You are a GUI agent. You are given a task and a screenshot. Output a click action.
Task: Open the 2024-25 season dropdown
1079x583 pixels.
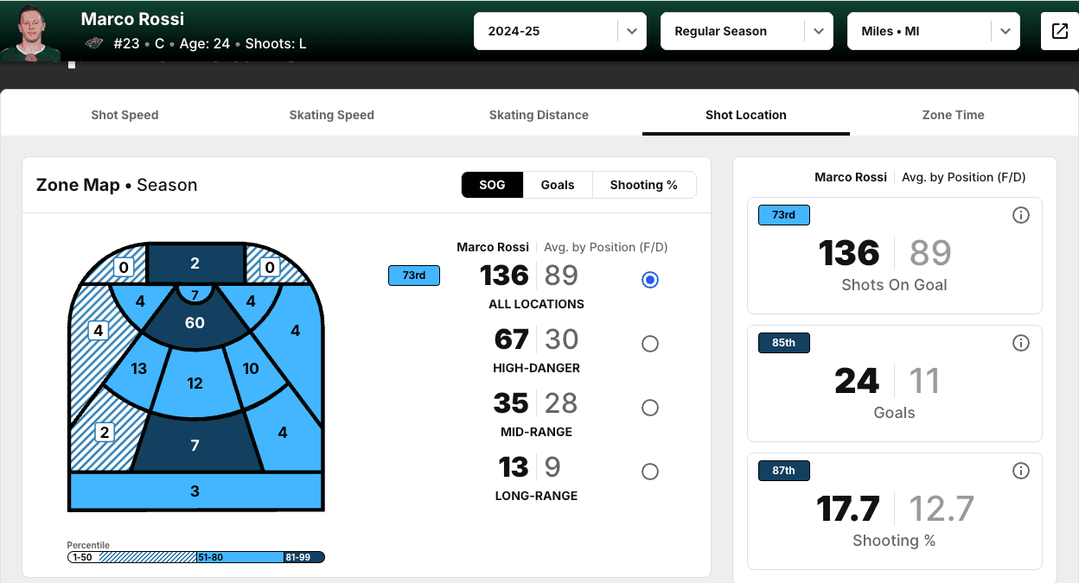559,31
